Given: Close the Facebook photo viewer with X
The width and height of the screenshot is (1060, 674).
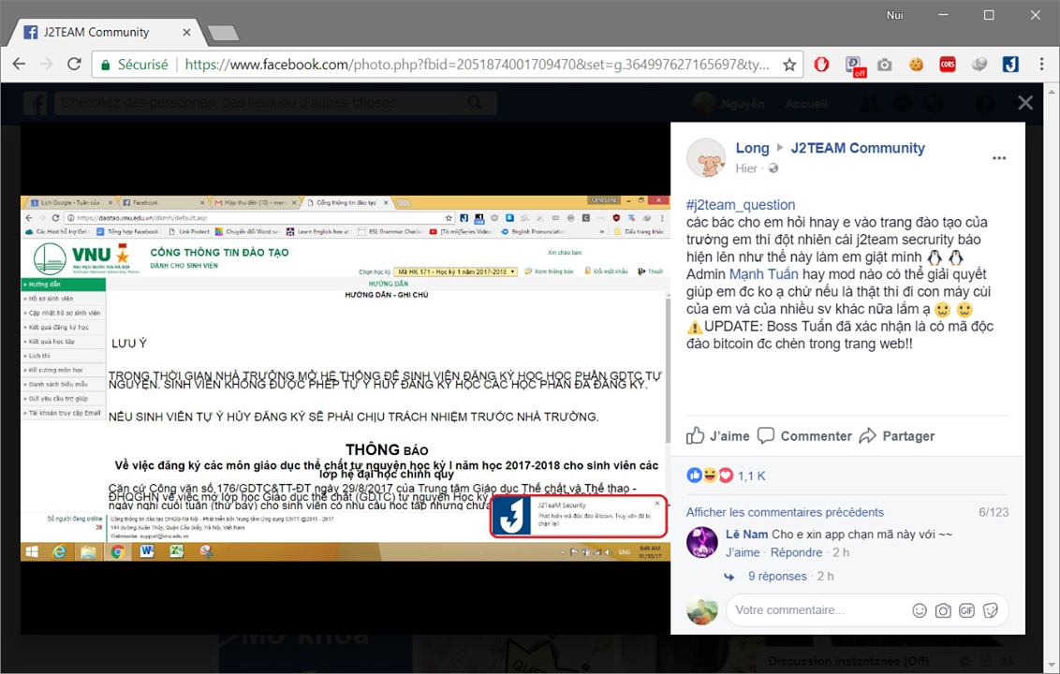Looking at the screenshot, I should point(1025,103).
